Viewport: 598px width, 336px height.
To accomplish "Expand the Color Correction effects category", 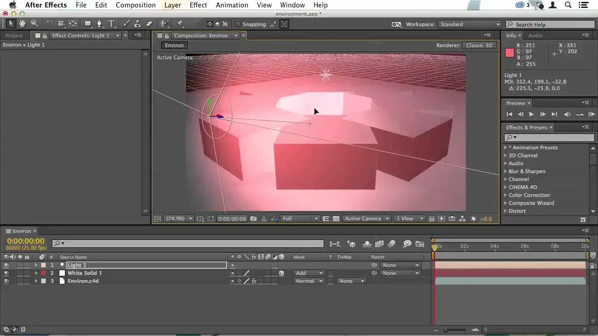I will tap(505, 195).
